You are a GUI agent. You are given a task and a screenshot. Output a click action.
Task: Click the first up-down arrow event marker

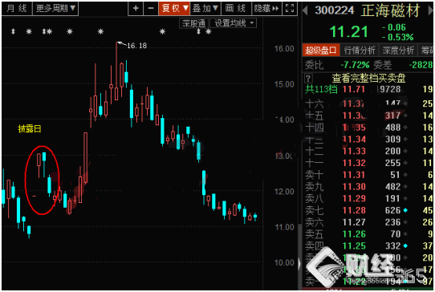pos(13,31)
